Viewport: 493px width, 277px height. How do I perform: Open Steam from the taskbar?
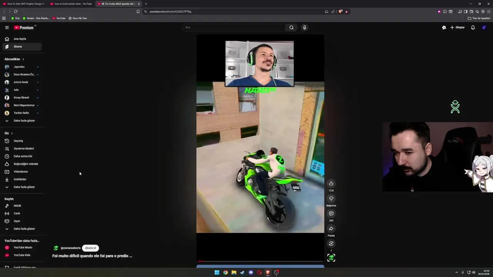(242, 272)
